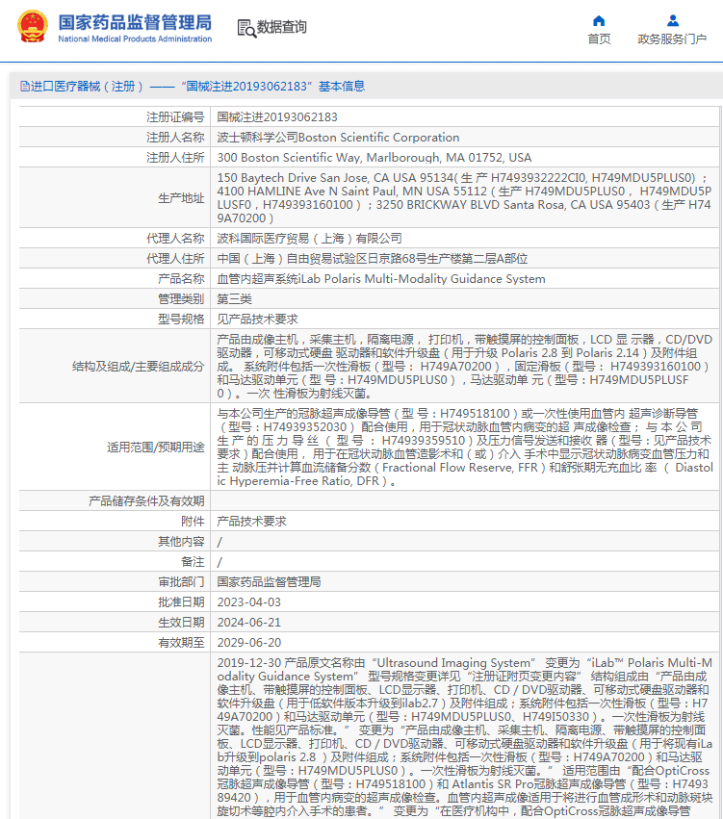
Task: Click National Medical Products Administration subtitle
Action: (x=135, y=38)
